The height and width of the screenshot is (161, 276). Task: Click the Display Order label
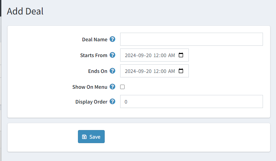pos(91,102)
